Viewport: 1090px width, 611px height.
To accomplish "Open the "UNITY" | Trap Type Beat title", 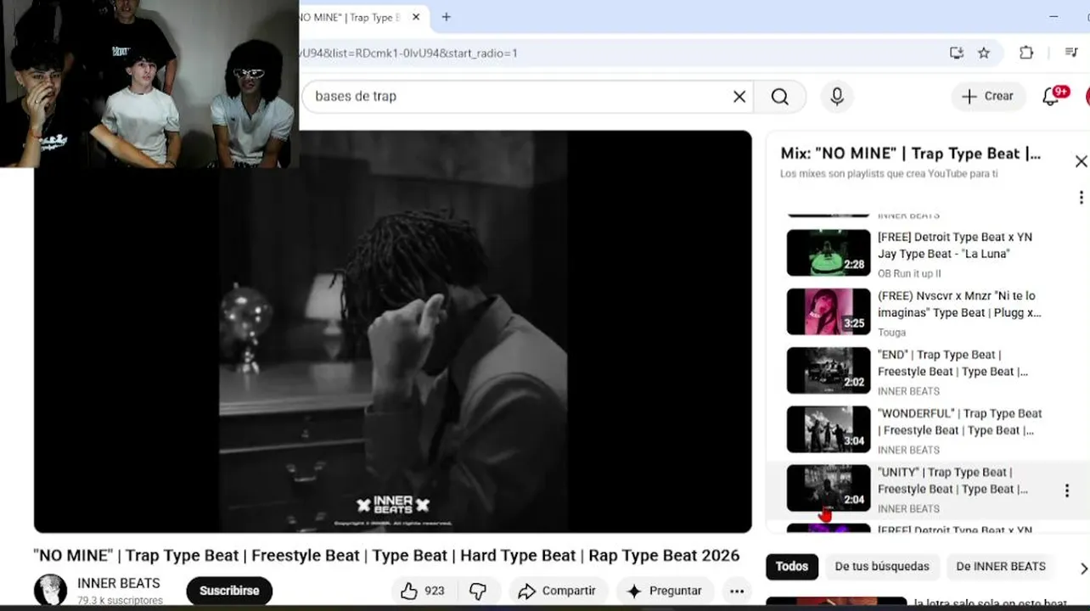I will [x=952, y=480].
